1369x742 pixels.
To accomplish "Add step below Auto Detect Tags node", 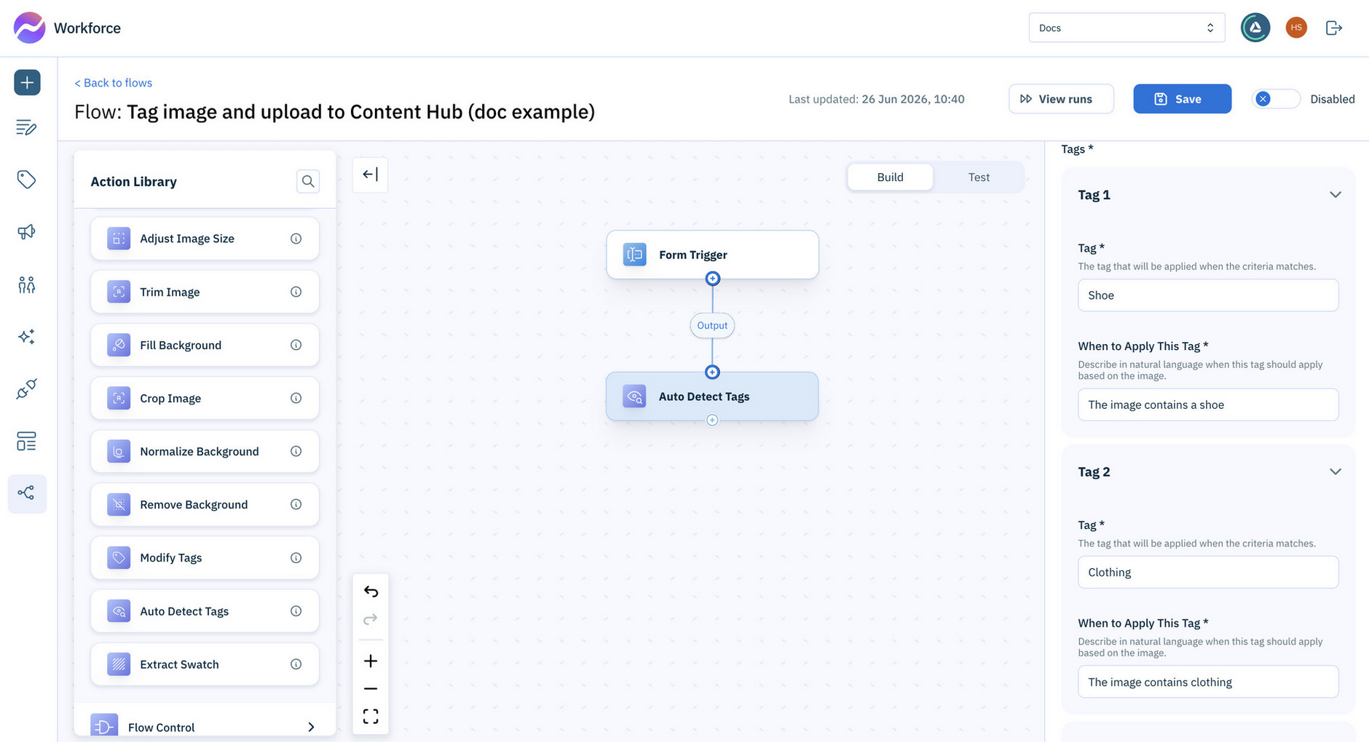I will click(712, 420).
